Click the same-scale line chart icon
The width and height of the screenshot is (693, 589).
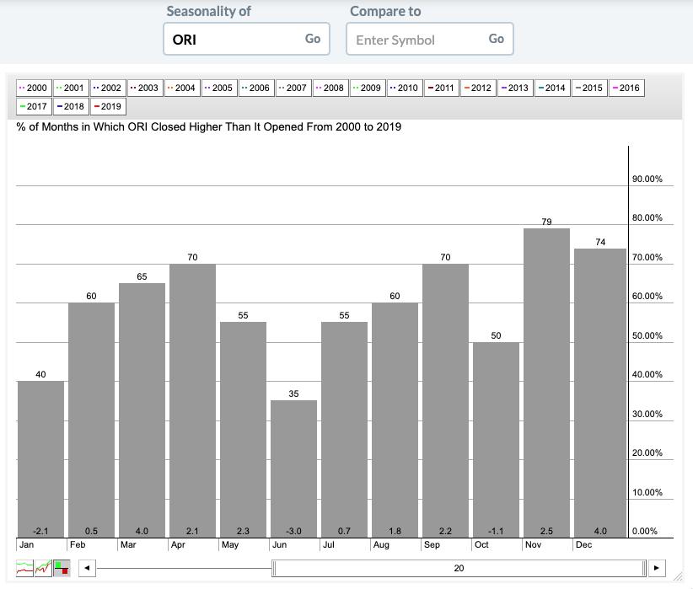click(24, 568)
